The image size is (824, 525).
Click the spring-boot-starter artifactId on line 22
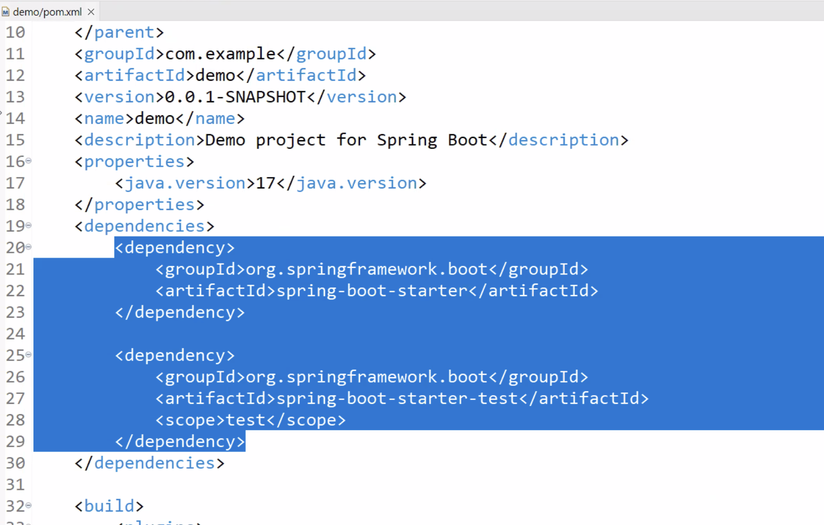pyautogui.click(x=372, y=291)
